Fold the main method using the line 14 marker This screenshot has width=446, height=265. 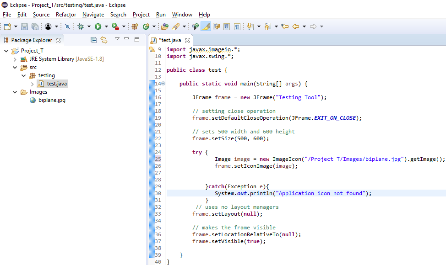pos(163,84)
